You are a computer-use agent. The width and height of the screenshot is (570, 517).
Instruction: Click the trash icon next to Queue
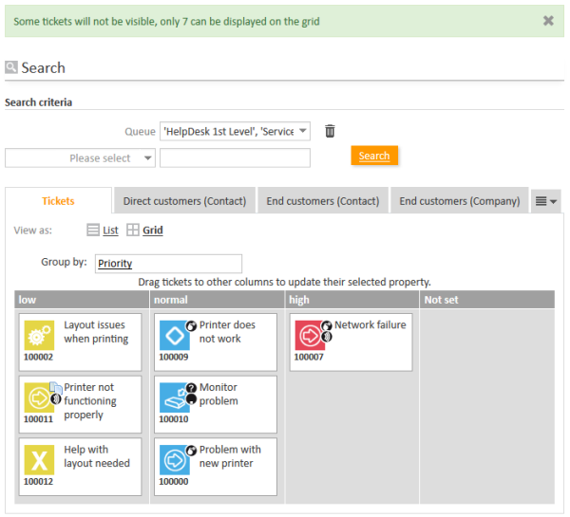[x=330, y=131]
